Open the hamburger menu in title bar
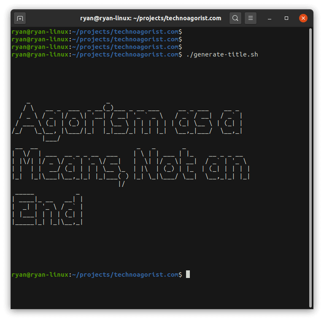 pyautogui.click(x=251, y=18)
